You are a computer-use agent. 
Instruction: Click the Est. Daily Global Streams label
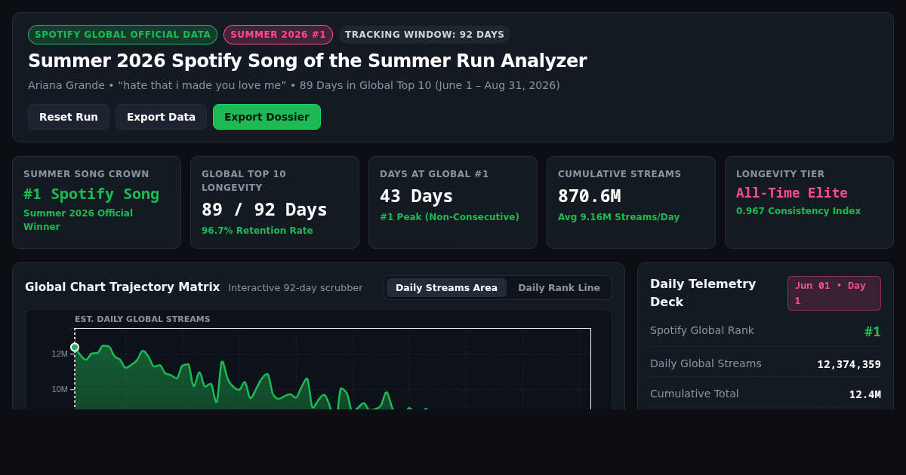coord(143,320)
